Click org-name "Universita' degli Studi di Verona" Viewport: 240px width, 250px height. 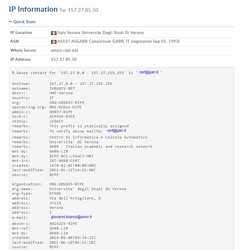pos(88,189)
